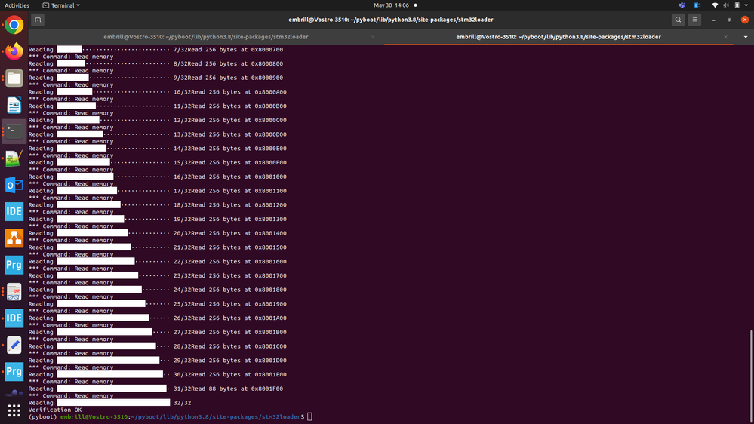Click the '32/32' final progress text
754x424 pixels.
point(182,403)
